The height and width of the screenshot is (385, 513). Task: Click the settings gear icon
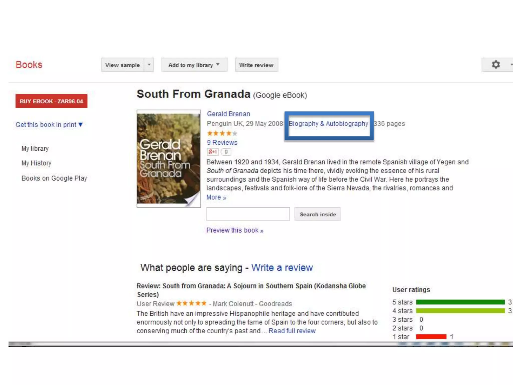coord(495,65)
